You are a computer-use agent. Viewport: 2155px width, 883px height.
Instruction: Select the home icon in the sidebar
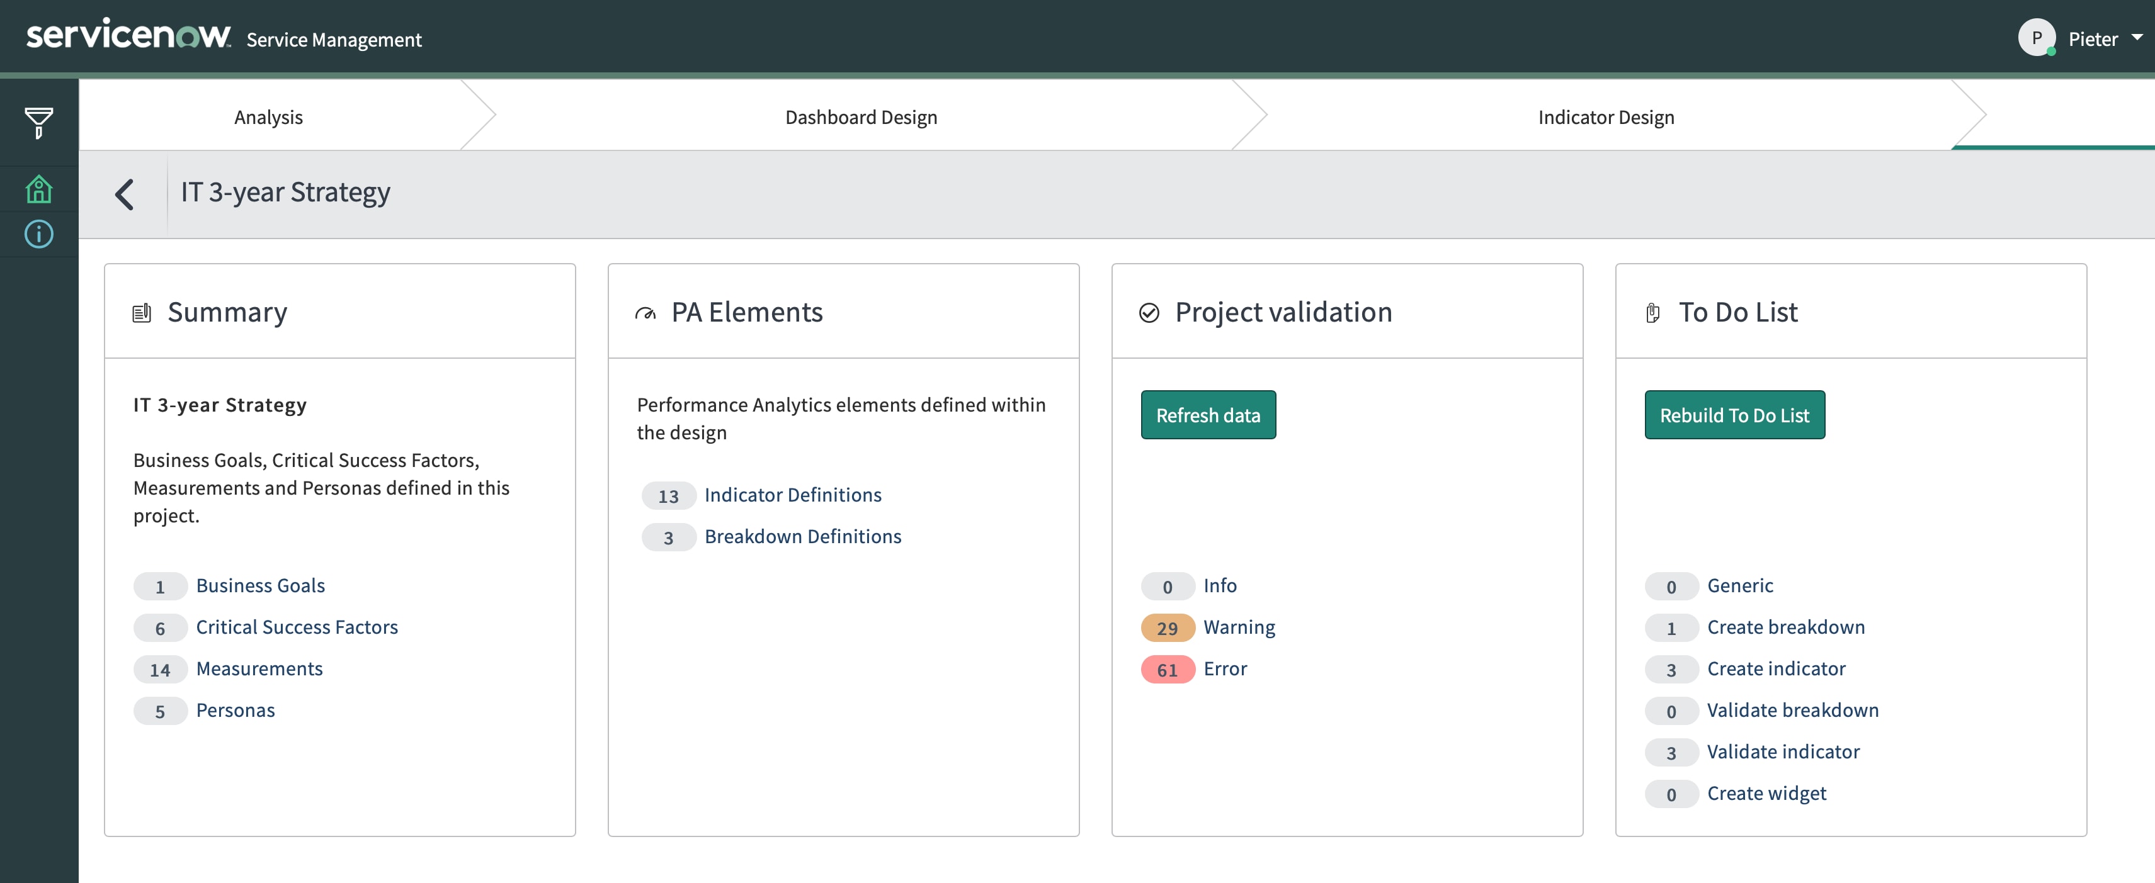(x=38, y=189)
